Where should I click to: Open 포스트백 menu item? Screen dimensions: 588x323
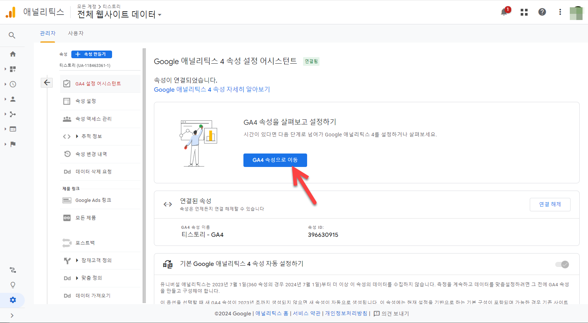tap(100, 243)
